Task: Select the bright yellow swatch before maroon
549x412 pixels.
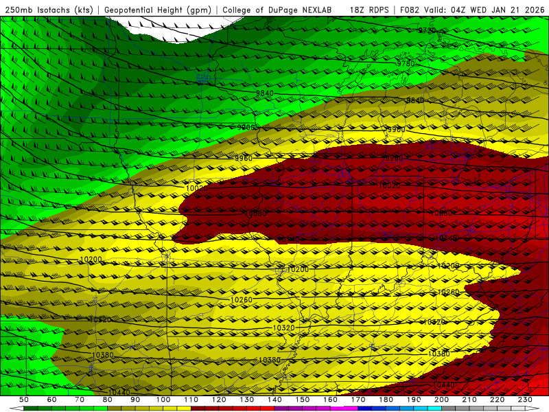Action: coord(184,409)
